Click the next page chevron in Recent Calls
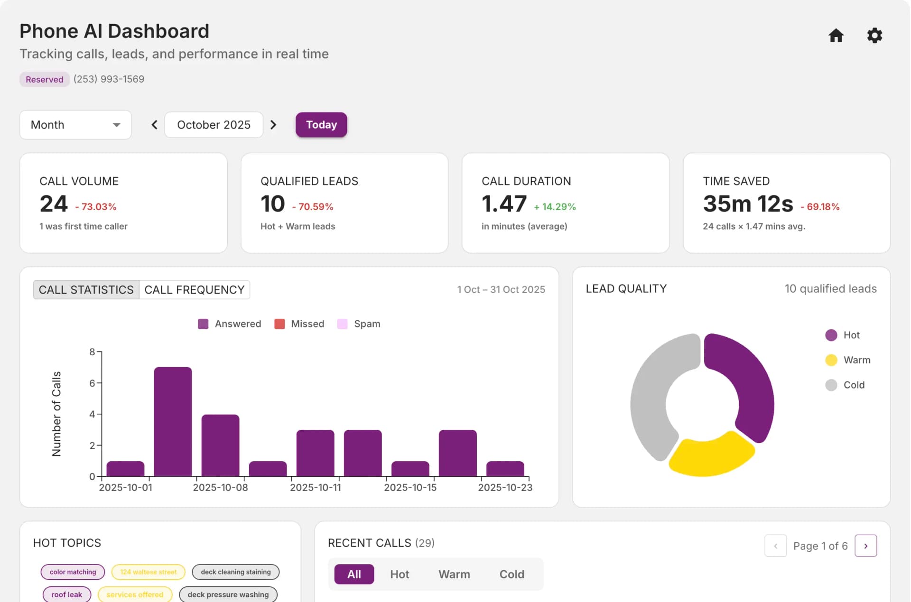Viewport: 911px width, 602px height. point(866,546)
